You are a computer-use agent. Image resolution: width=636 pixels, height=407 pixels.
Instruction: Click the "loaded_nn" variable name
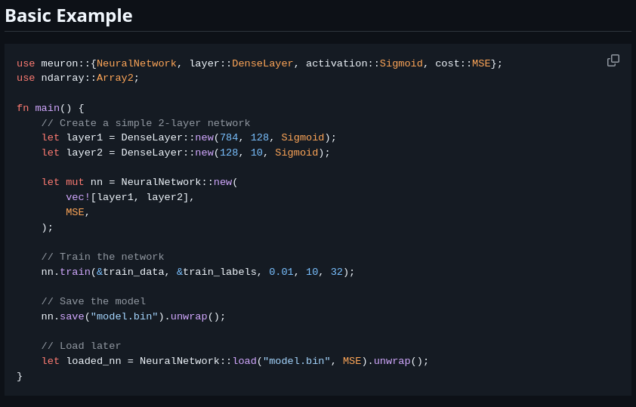click(x=94, y=362)
